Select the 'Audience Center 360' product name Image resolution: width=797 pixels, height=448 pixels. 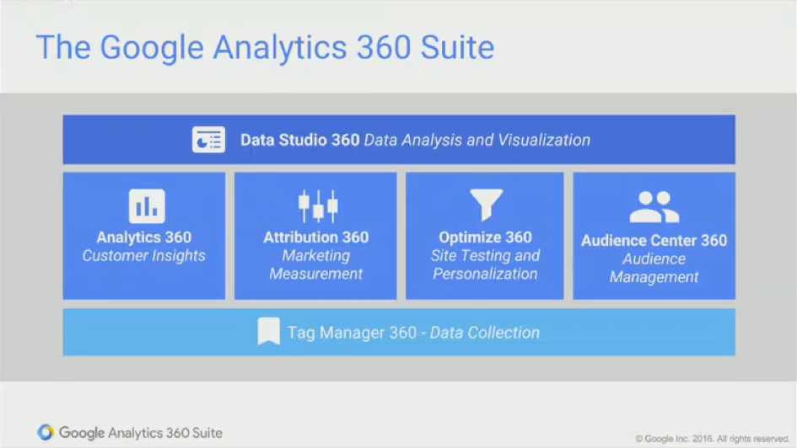654,240
